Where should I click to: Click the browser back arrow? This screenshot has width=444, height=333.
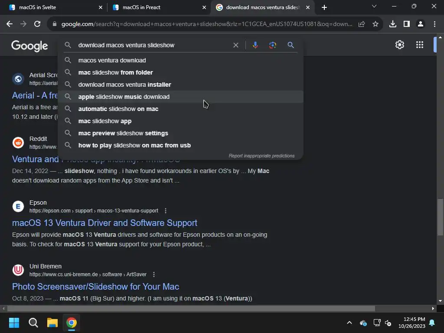tap(10, 24)
